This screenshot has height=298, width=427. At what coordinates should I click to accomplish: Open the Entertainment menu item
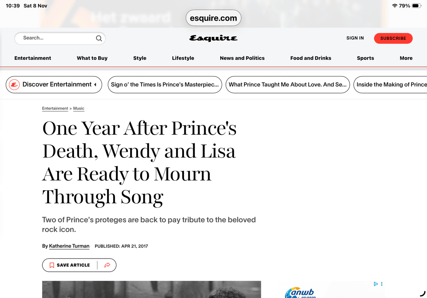[x=33, y=58]
